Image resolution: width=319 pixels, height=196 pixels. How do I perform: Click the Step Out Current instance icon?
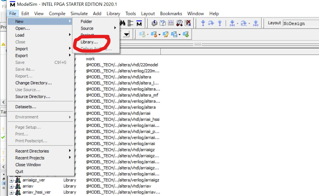click(x=256, y=23)
